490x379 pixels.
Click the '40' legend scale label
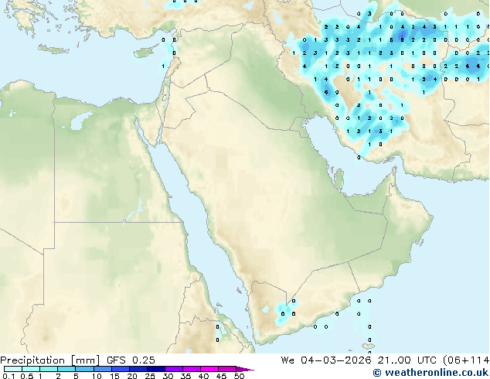coord(204,376)
